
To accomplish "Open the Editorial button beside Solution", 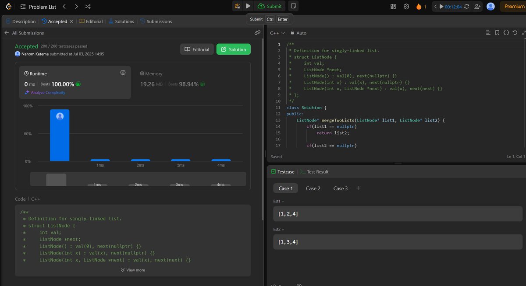I will pos(197,49).
